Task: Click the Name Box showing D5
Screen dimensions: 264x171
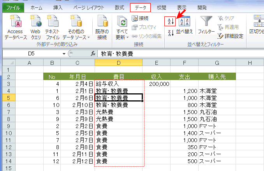Action: click(x=31, y=53)
